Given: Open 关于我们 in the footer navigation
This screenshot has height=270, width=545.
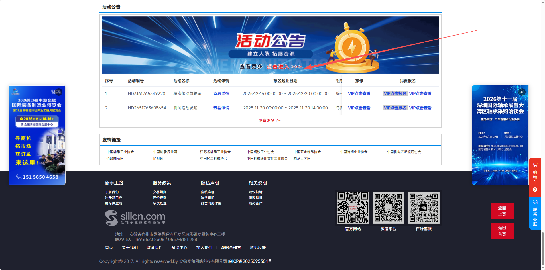Looking at the screenshot, I should click(130, 248).
